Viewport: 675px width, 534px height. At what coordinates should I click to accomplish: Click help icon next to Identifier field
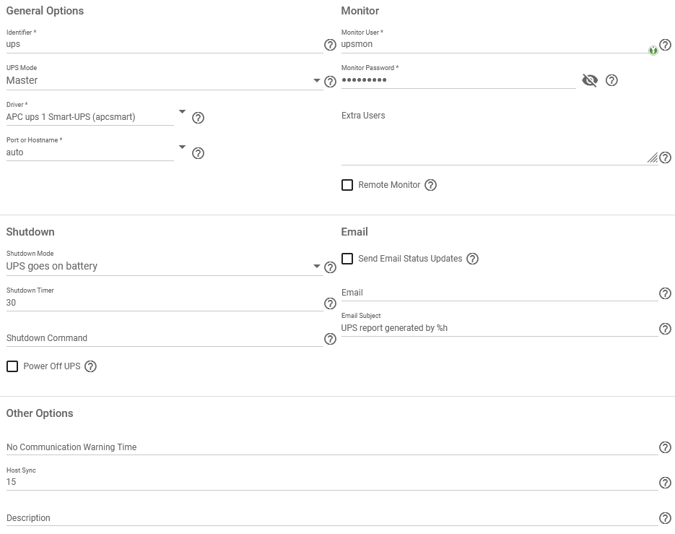(330, 45)
